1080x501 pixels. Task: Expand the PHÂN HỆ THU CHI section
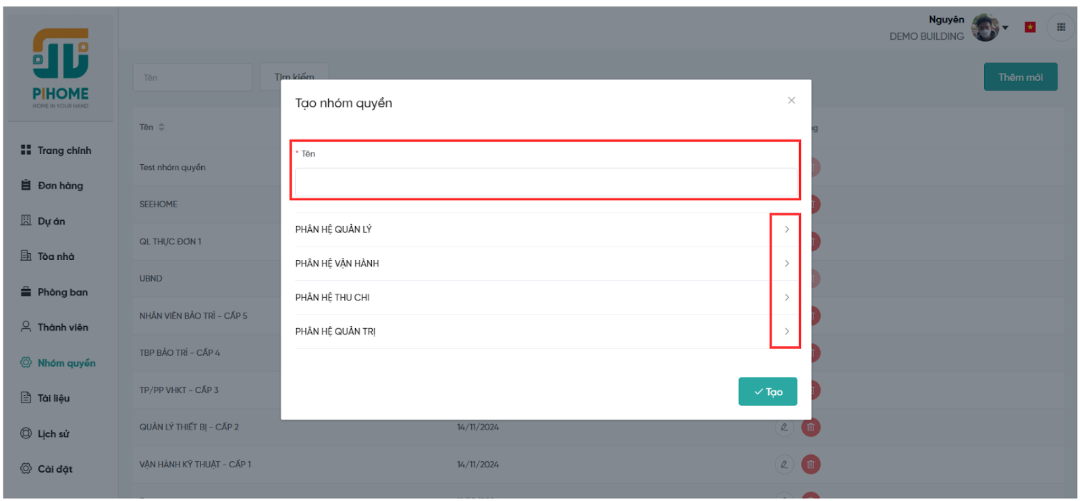pyautogui.click(x=786, y=298)
